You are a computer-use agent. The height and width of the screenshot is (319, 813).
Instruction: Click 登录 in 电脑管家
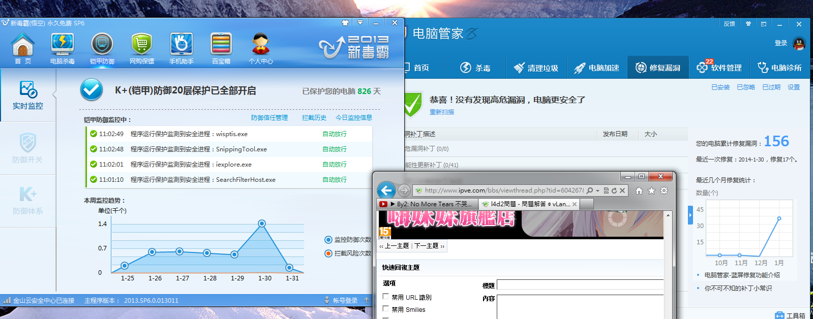(x=781, y=43)
